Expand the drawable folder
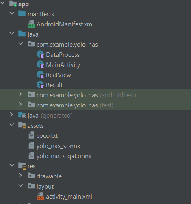 (20, 175)
